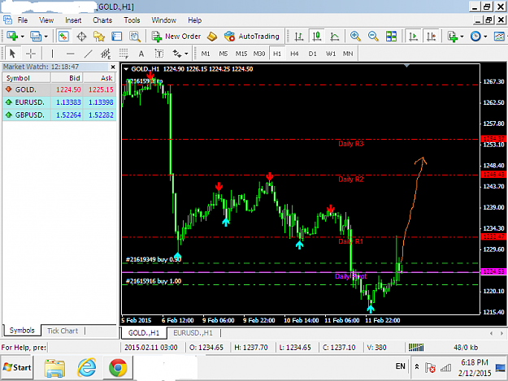Expand the arrows objects dropdown
Viewport: 508px width, 381px height.
[x=186, y=54]
